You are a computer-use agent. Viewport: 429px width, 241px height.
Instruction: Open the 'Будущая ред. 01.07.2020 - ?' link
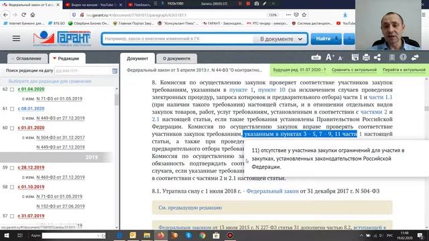point(300,70)
